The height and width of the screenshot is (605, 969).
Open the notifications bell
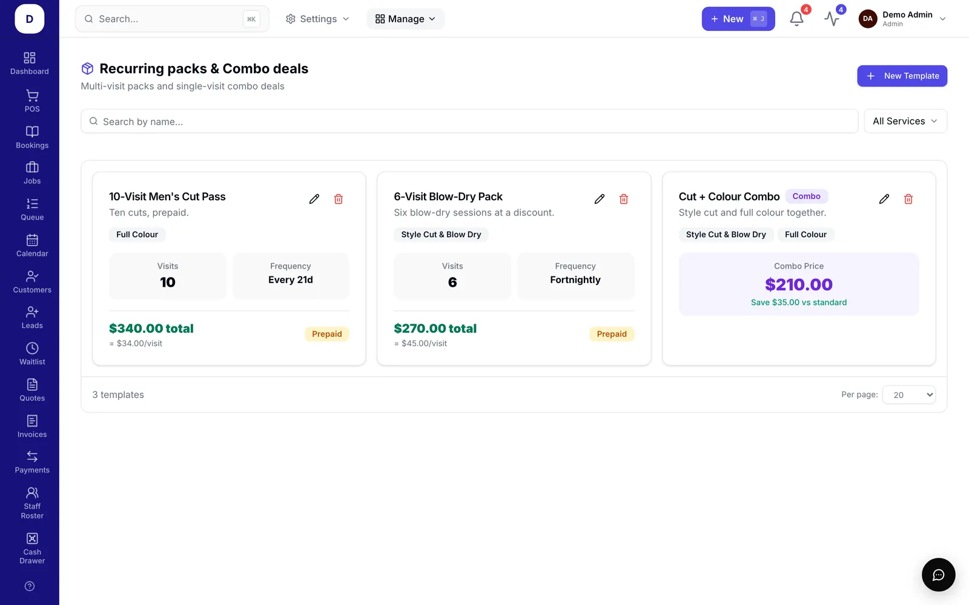(x=796, y=19)
